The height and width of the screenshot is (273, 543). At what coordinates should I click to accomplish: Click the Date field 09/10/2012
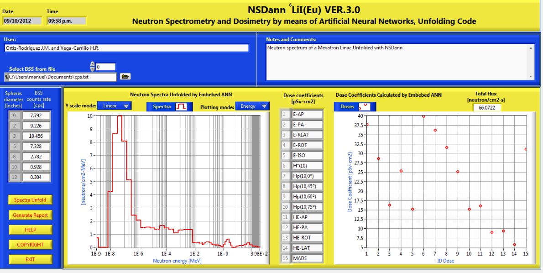tap(22, 21)
